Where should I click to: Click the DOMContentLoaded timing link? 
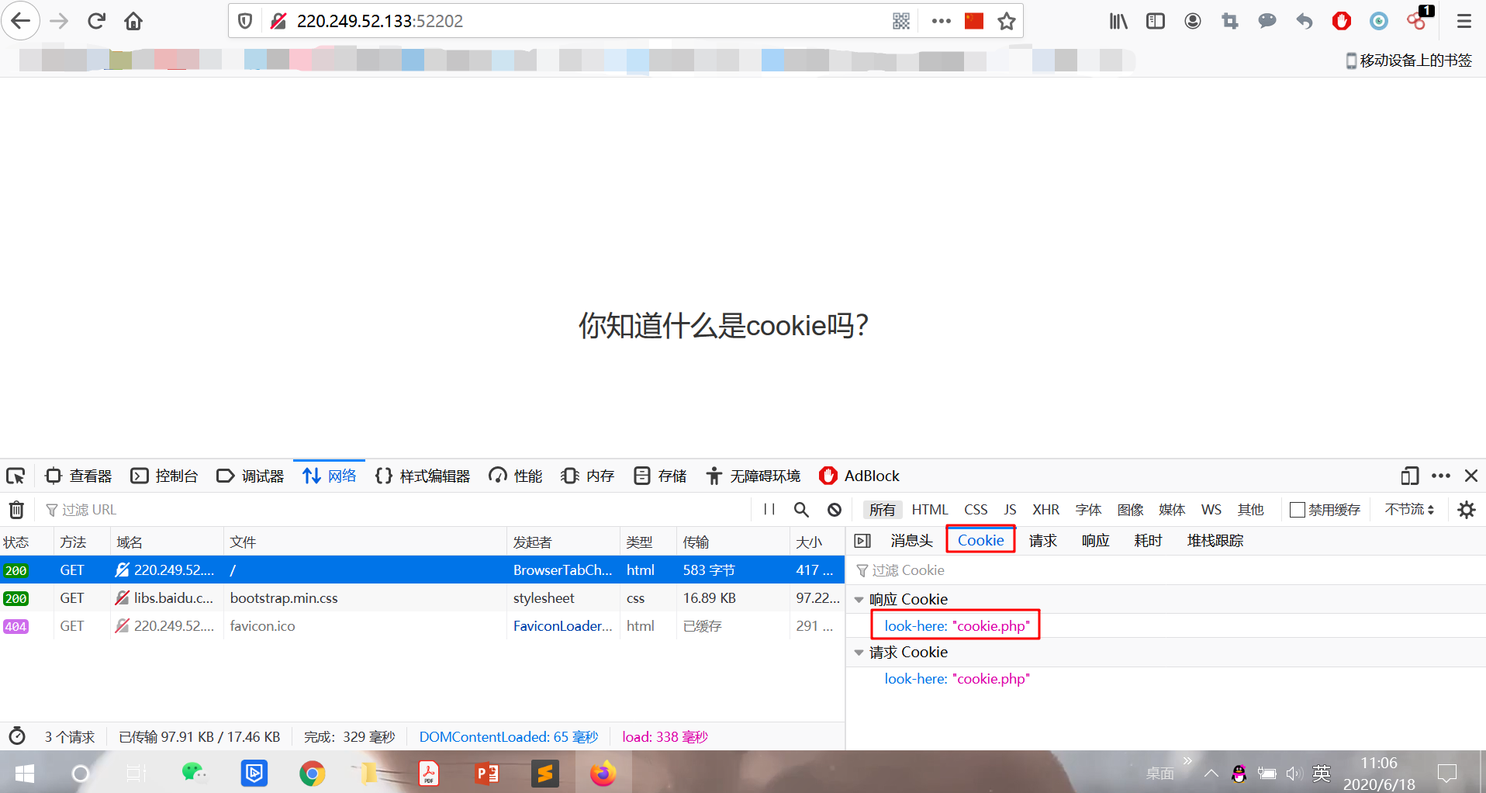[508, 736]
